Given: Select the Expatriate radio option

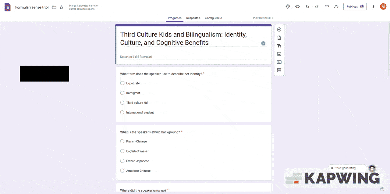Looking at the screenshot, I should coord(122,83).
